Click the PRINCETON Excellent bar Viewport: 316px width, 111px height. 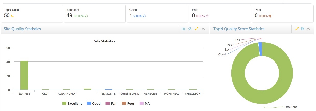[x=193, y=89]
